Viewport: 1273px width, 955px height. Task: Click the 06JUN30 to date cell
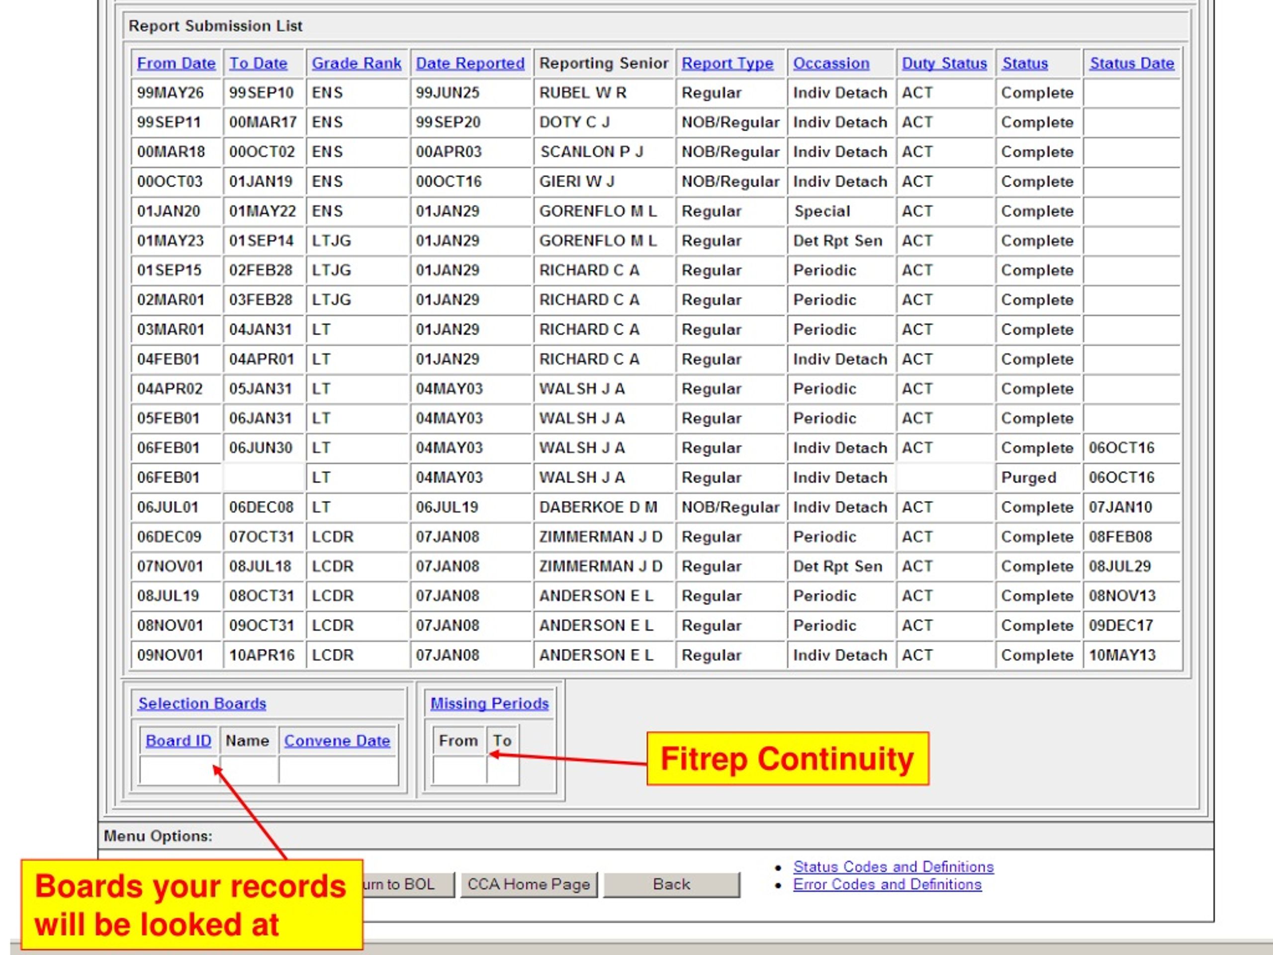(264, 448)
